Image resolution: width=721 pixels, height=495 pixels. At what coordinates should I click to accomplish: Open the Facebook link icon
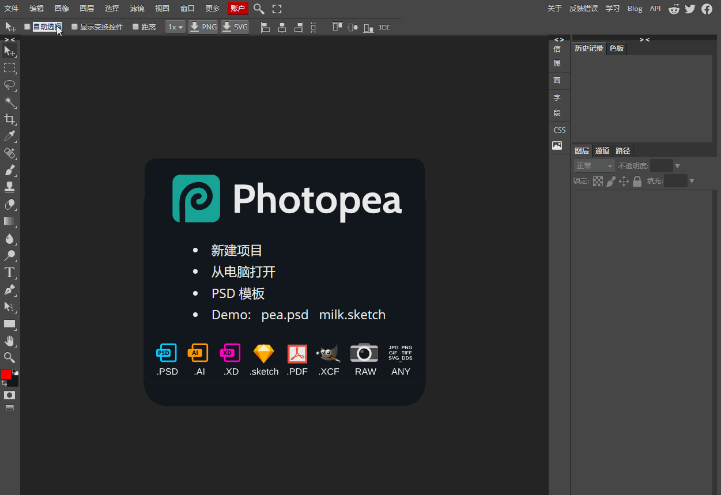click(707, 9)
